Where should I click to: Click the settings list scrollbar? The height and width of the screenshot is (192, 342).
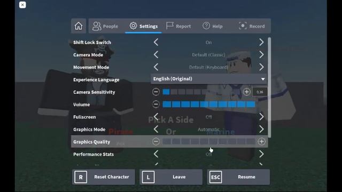269,87
